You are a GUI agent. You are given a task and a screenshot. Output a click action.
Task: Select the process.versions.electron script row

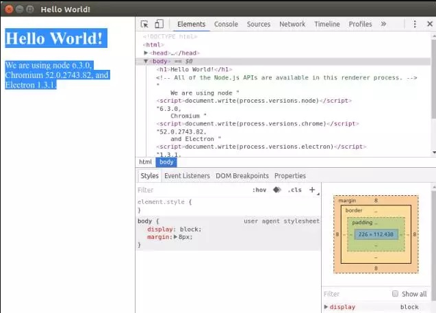click(261, 147)
